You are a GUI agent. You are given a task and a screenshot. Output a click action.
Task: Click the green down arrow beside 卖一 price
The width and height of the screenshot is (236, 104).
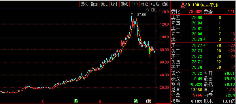coord(204,39)
